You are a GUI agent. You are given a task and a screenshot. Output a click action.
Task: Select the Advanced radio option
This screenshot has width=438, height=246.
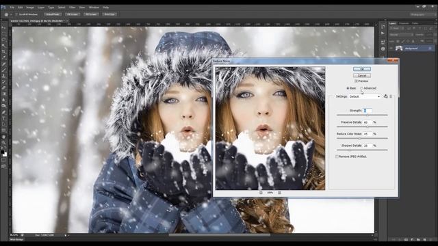(361, 88)
